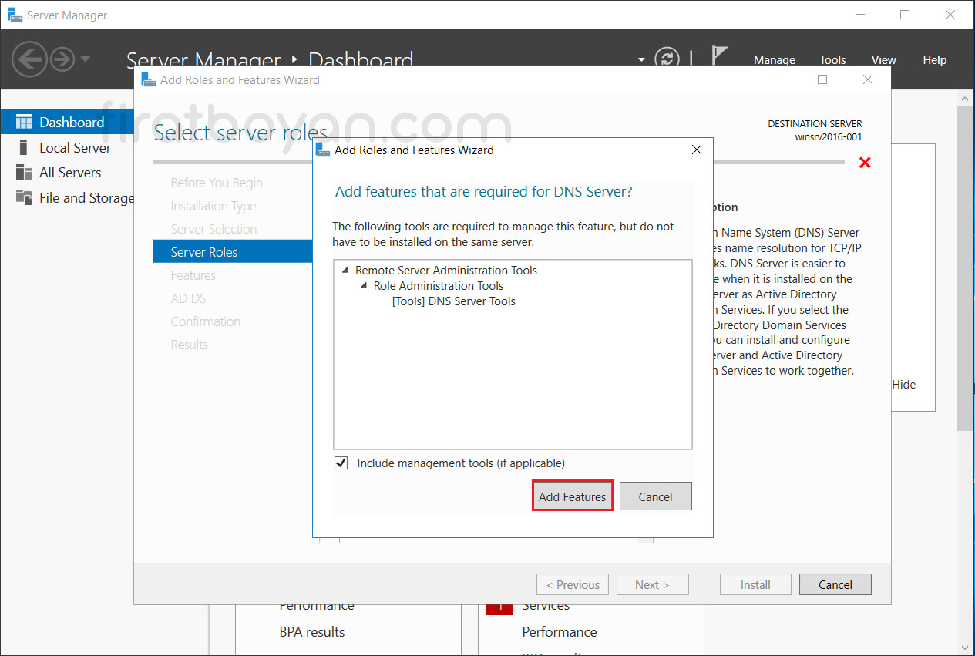The height and width of the screenshot is (656, 975).
Task: Click the Previous button in wizard
Action: (x=573, y=584)
